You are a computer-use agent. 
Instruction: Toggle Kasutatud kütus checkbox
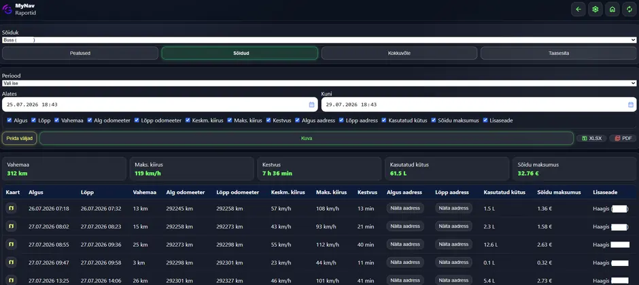[x=384, y=120]
